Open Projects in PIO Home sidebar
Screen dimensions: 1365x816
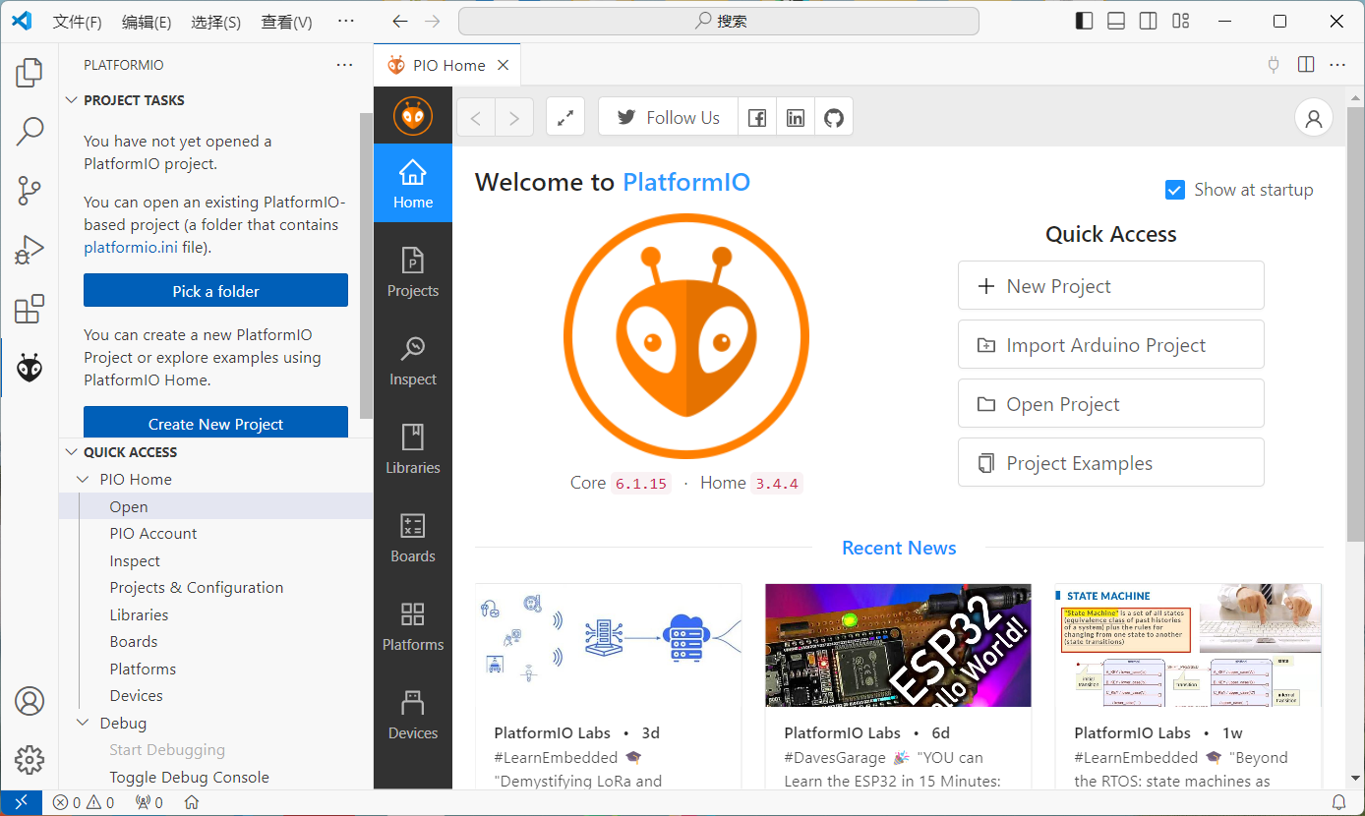click(413, 271)
